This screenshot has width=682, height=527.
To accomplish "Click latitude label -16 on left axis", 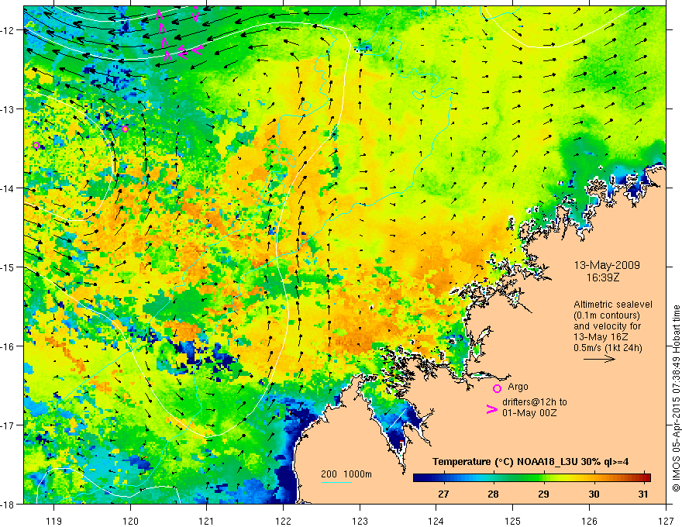I will (x=9, y=346).
